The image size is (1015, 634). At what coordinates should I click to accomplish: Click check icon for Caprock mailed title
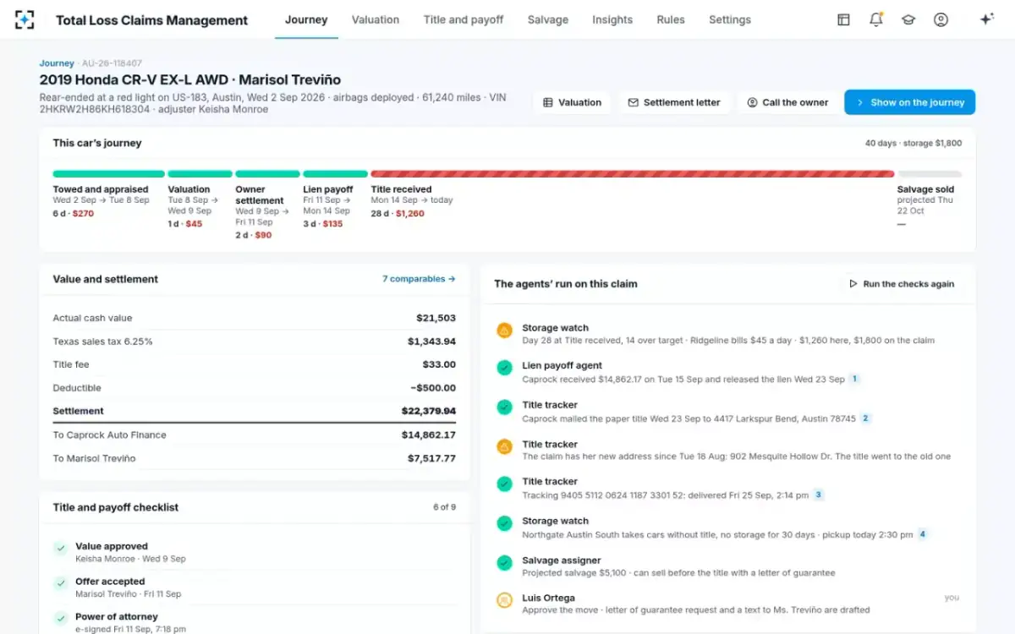tap(504, 407)
